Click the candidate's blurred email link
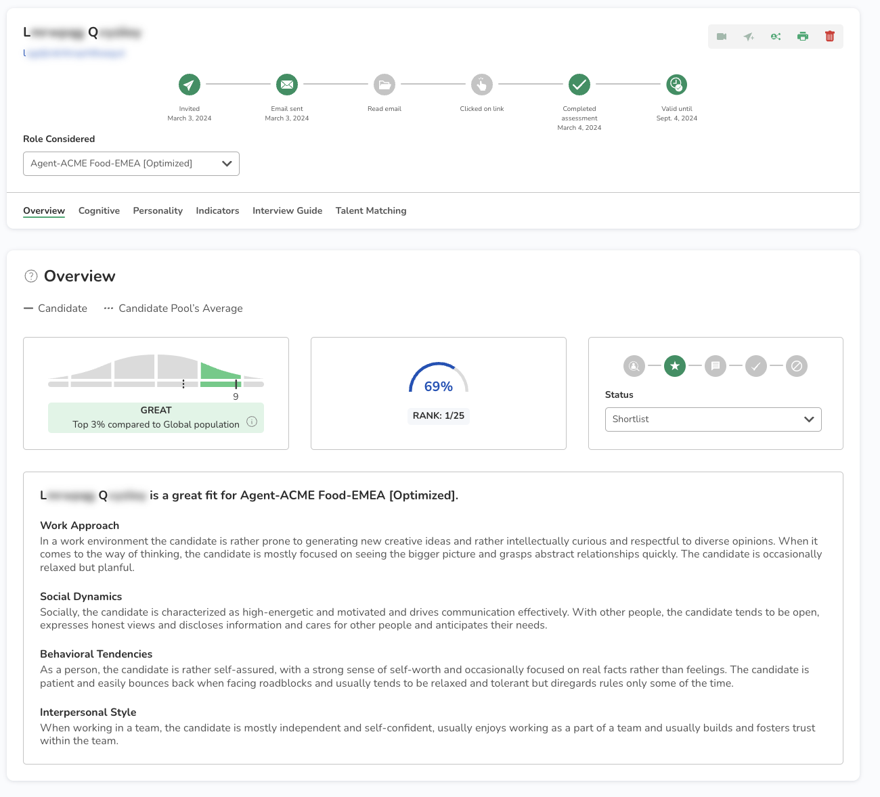Screen dimensions: 880x797 pyautogui.click(x=74, y=53)
